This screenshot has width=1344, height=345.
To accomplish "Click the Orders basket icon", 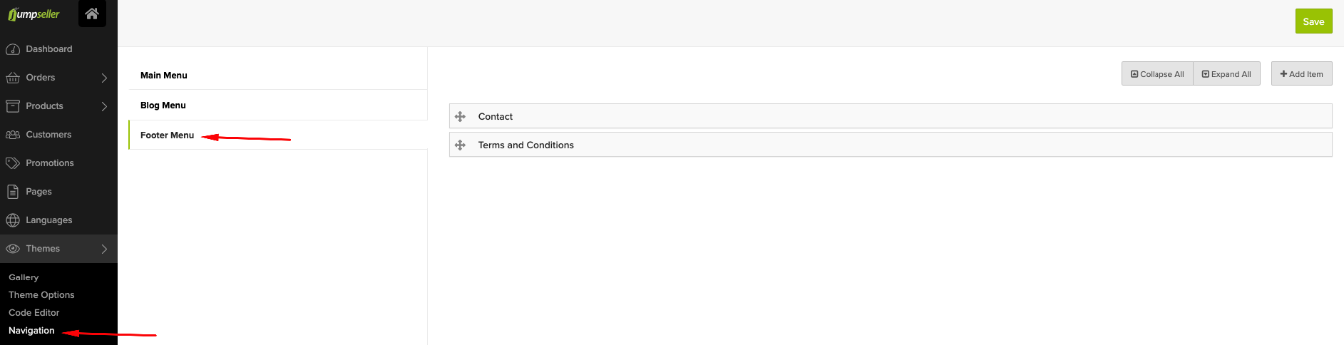I will tap(13, 78).
